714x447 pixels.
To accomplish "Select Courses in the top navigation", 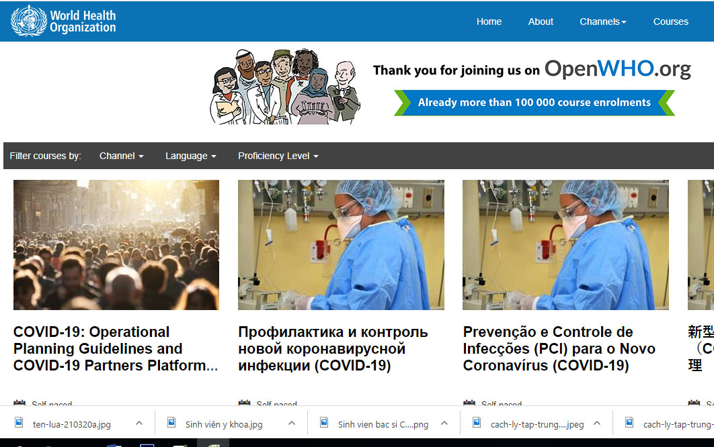I will click(671, 21).
